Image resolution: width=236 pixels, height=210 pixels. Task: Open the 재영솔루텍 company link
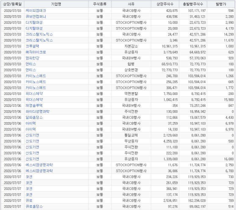[x=34, y=106]
